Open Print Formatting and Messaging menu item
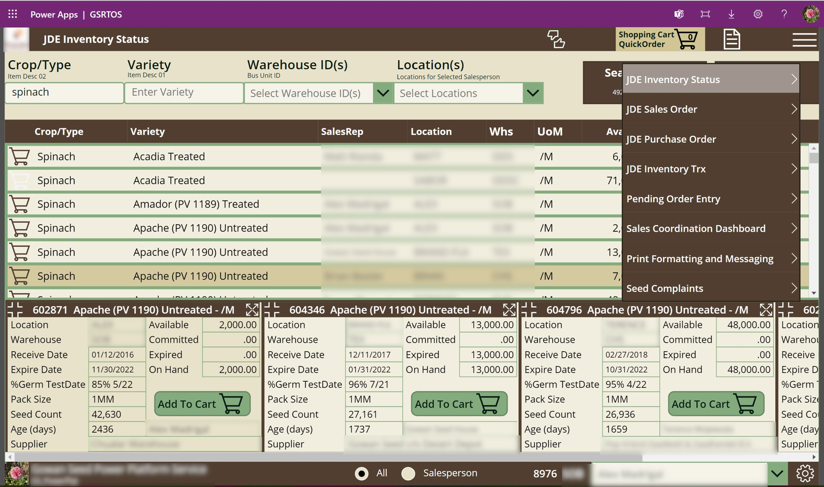This screenshot has width=824, height=487. click(711, 258)
